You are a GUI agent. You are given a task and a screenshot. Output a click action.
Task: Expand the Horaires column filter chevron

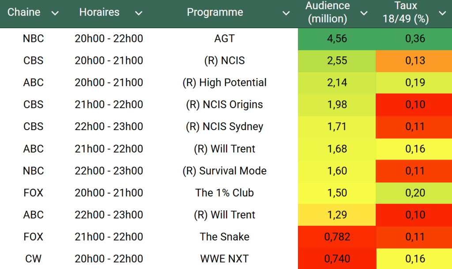coord(139,13)
